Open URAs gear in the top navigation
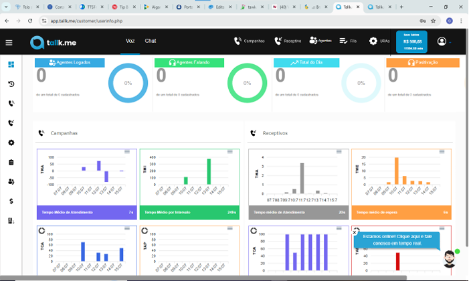Screen dimensions: 469x281 pyautogui.click(x=379, y=41)
